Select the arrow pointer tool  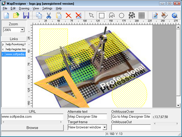(92, 15)
